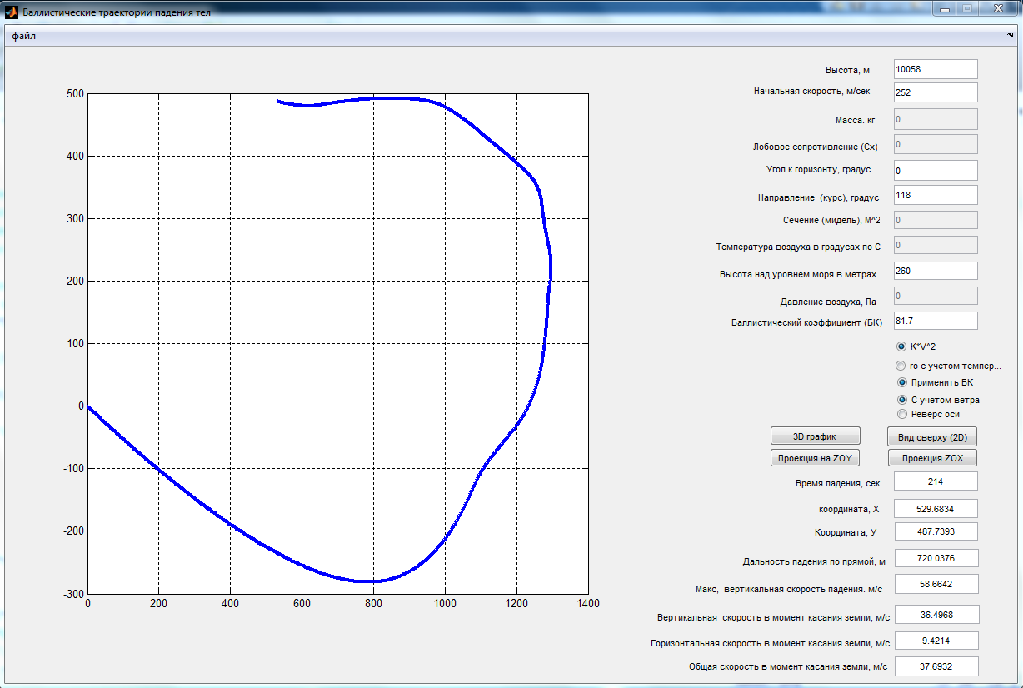Click the disabled Масса, кг field
The image size is (1023, 688).
click(935, 119)
